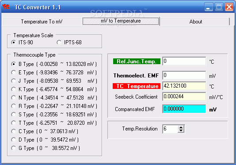This screenshot has width=236, height=165.
Task: Minimize the TC Converter window
Action: (x=209, y=7)
